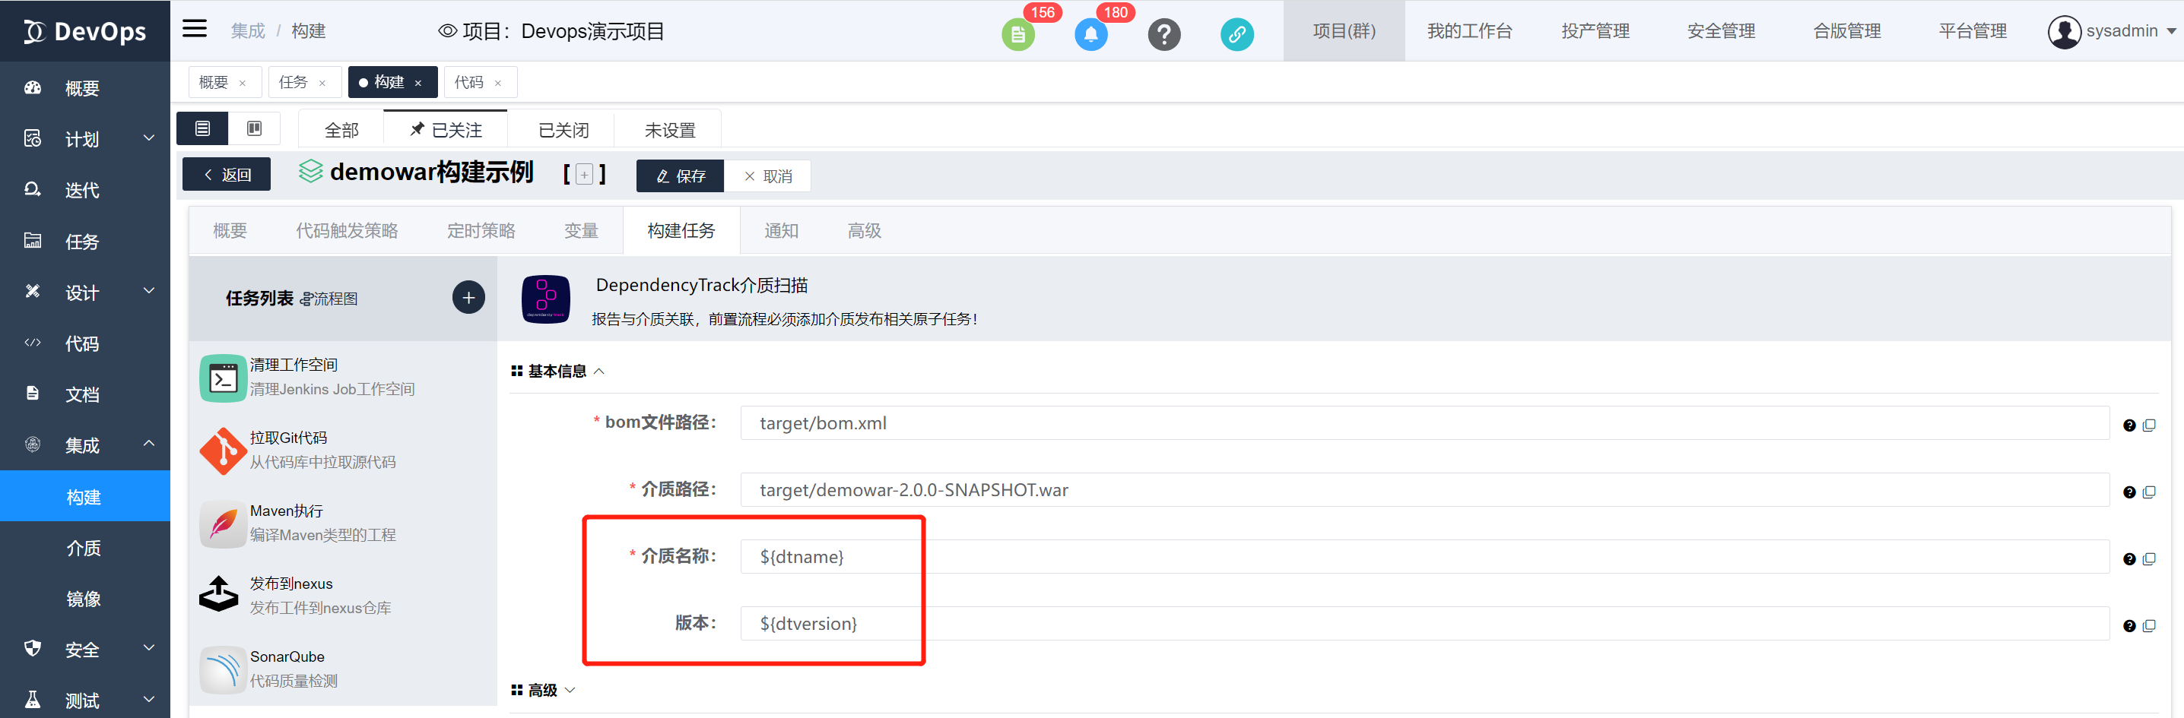
Task: Open 平台管理 in top navigation
Action: 1973,31
